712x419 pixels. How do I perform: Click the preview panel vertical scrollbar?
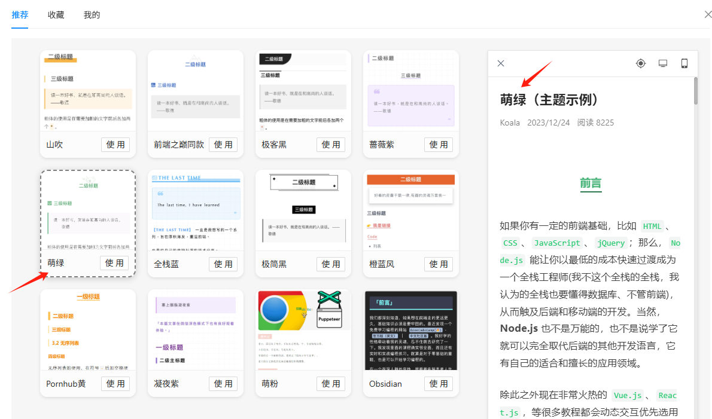[696, 91]
